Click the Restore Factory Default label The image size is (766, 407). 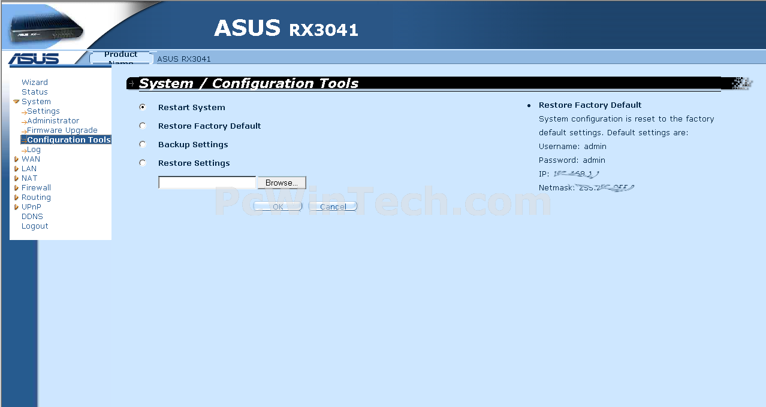click(209, 126)
